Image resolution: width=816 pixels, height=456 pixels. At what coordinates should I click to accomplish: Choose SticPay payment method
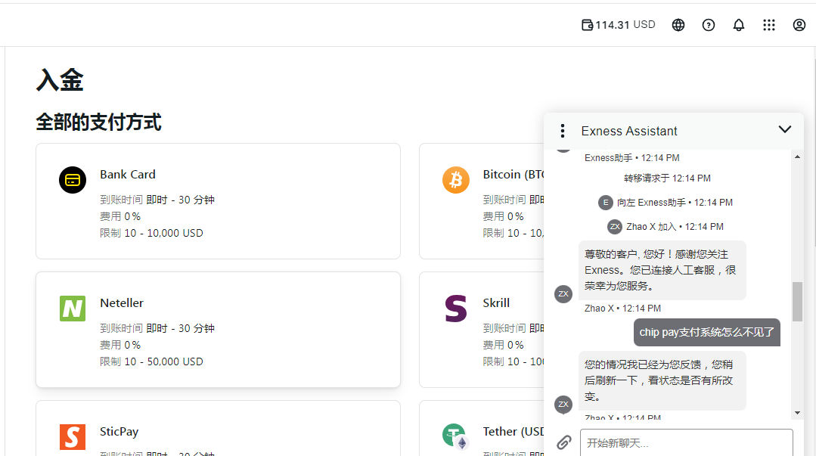tap(218, 429)
